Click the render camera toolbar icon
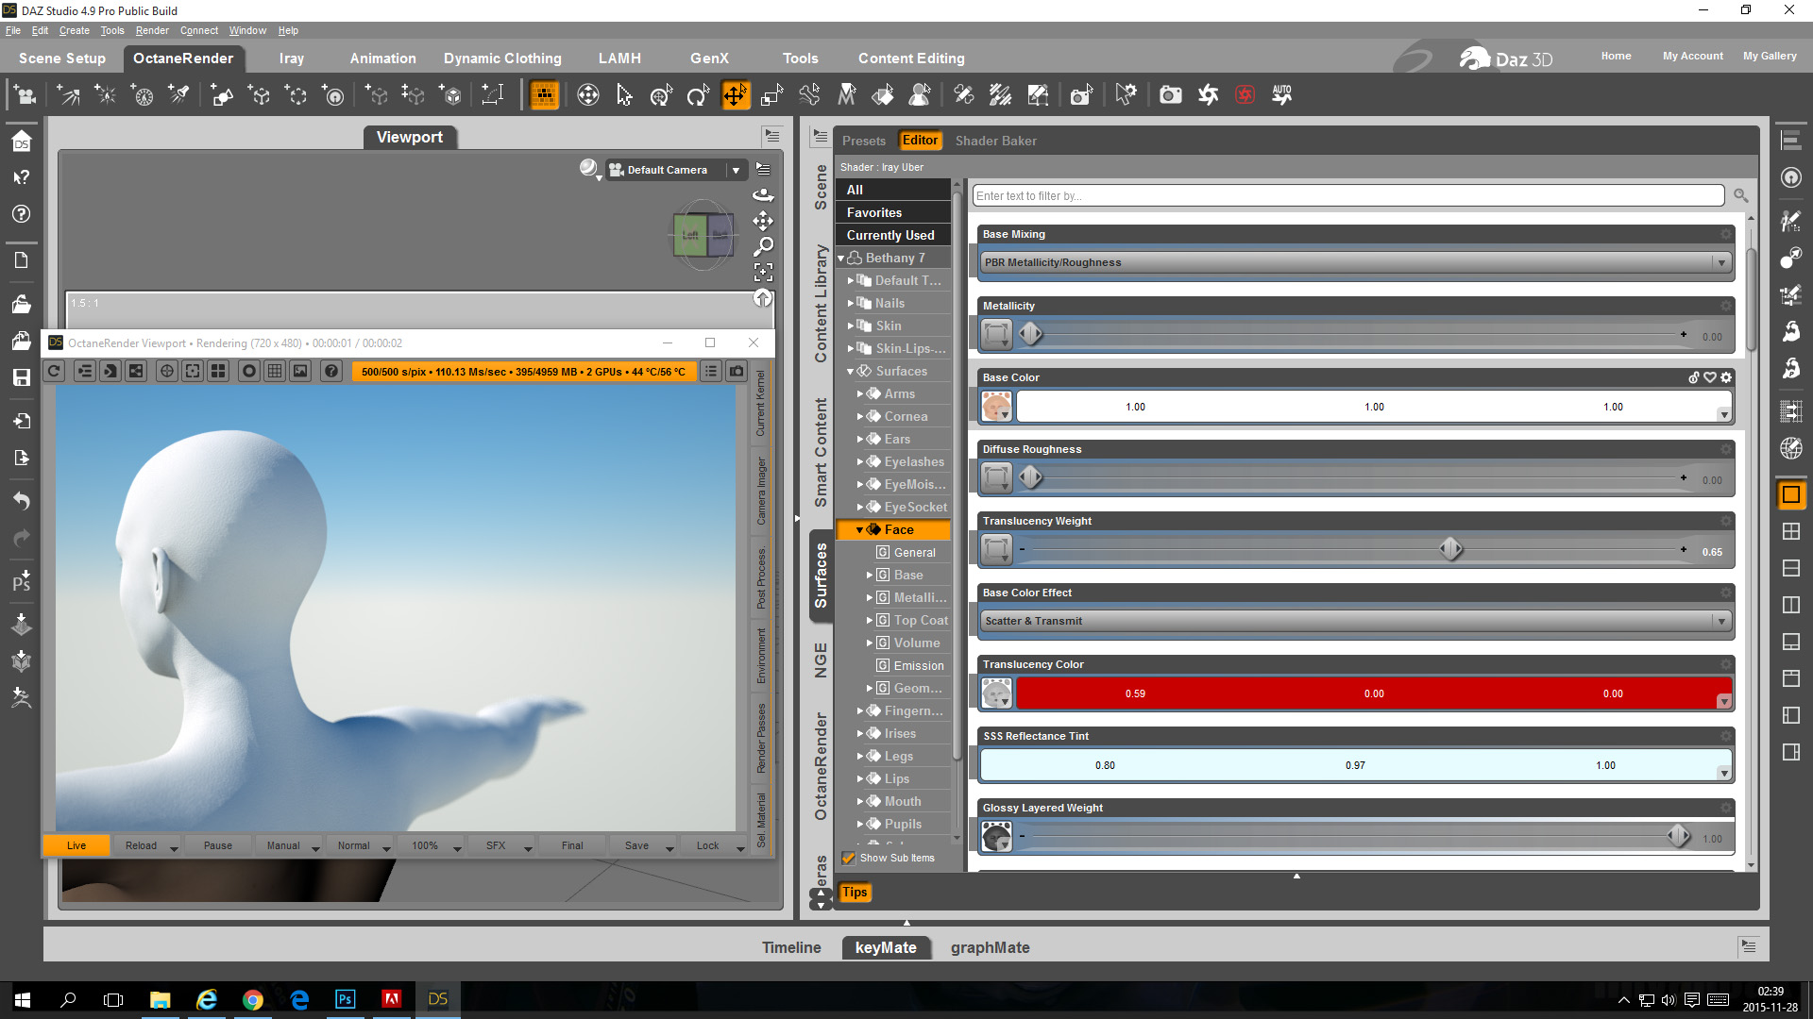The height and width of the screenshot is (1019, 1813). pos(1170,95)
